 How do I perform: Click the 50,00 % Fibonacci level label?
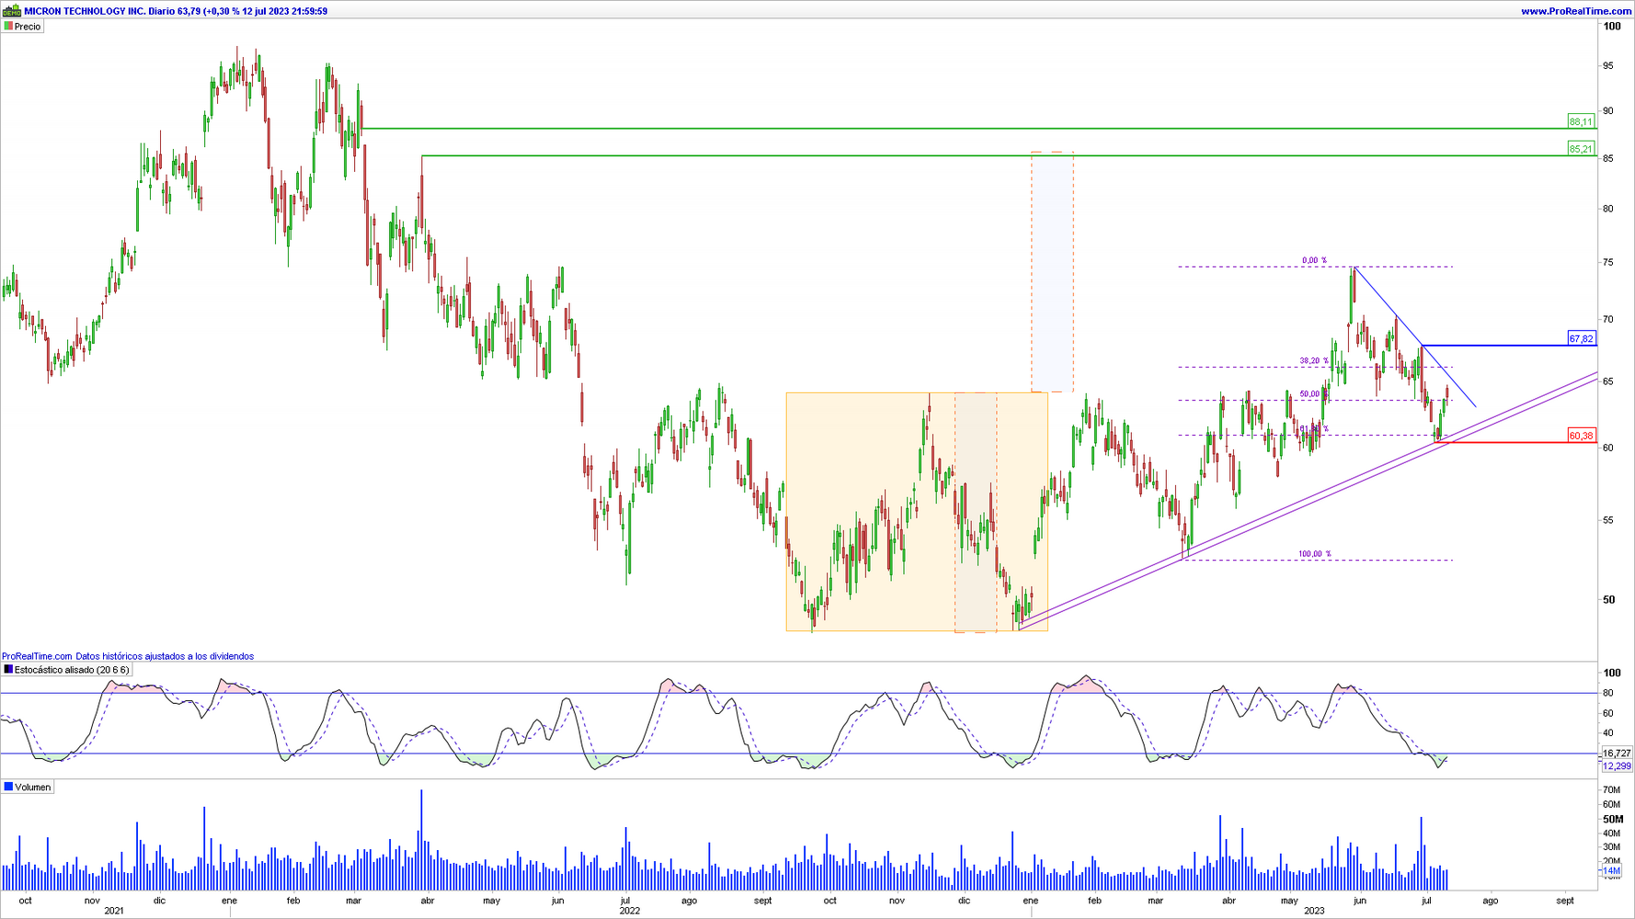1313,394
